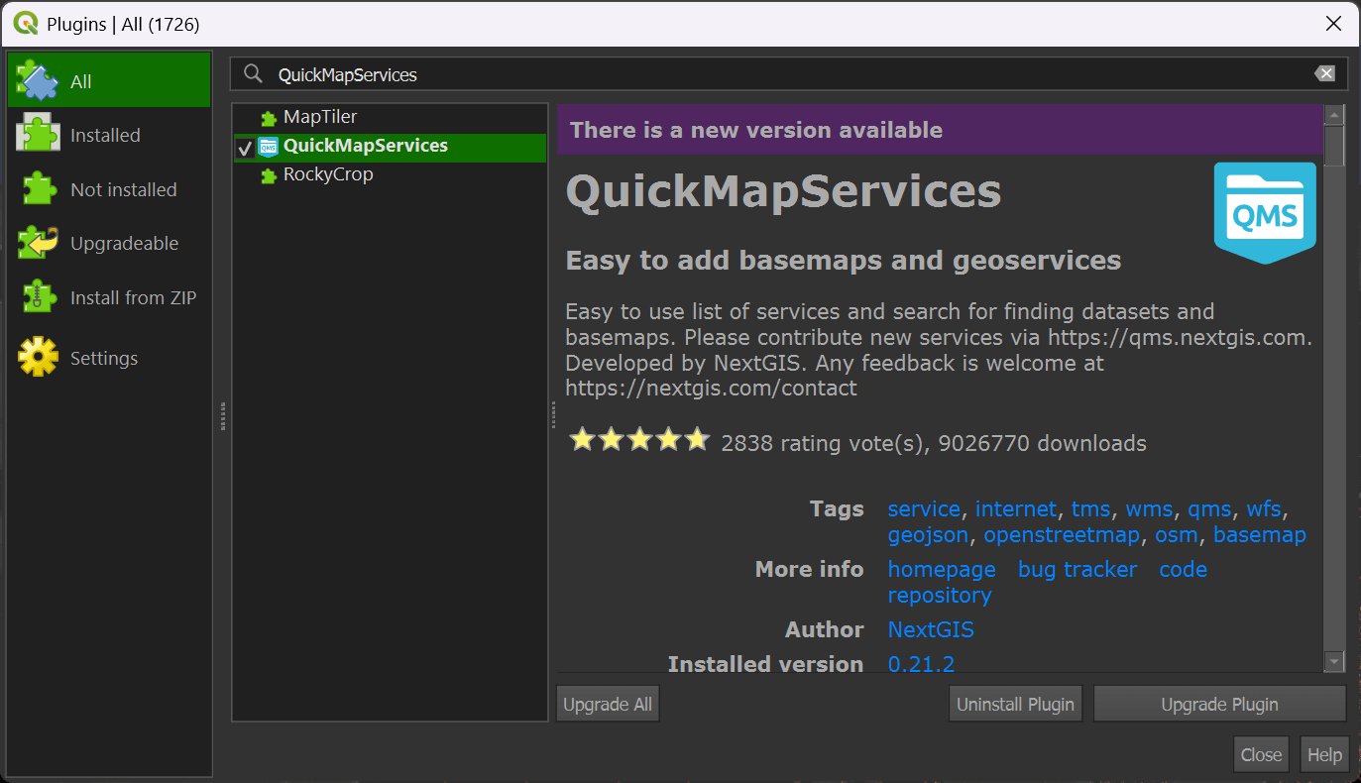Click the QuickMapServices heading text
1361x783 pixels.
[x=783, y=191]
